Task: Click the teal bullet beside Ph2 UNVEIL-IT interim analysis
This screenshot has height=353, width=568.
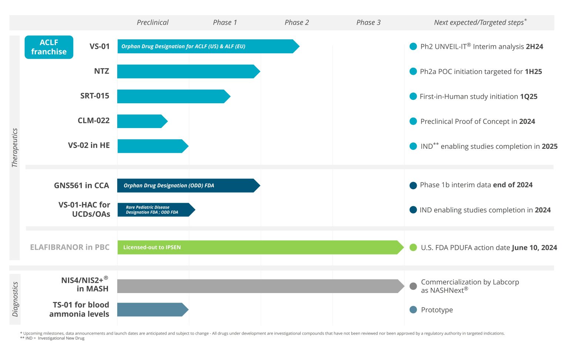Action: [x=413, y=47]
